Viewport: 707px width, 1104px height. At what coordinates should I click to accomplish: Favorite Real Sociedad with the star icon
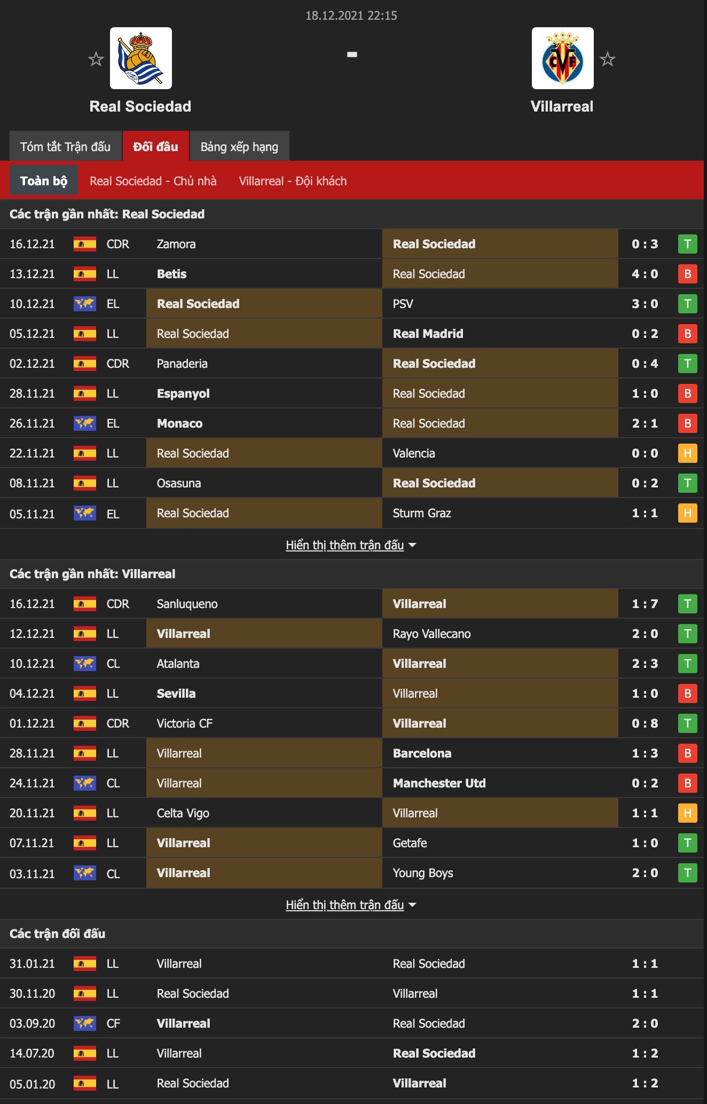pos(96,59)
